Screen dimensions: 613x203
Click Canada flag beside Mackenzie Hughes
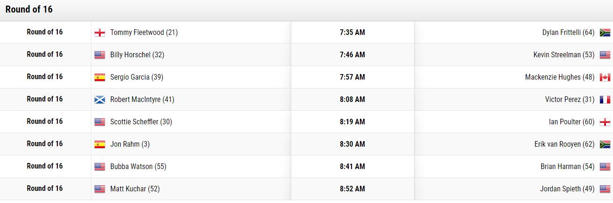pos(605,77)
